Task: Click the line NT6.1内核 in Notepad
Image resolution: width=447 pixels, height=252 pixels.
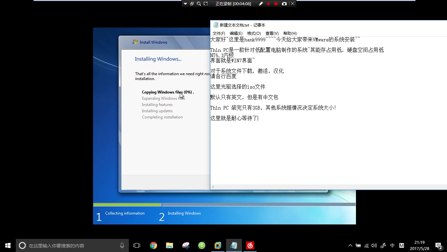Action: (x=222, y=55)
